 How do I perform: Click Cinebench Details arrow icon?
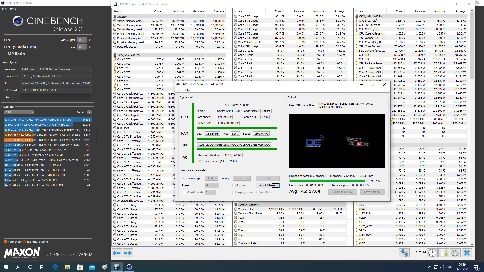[x=89, y=112]
